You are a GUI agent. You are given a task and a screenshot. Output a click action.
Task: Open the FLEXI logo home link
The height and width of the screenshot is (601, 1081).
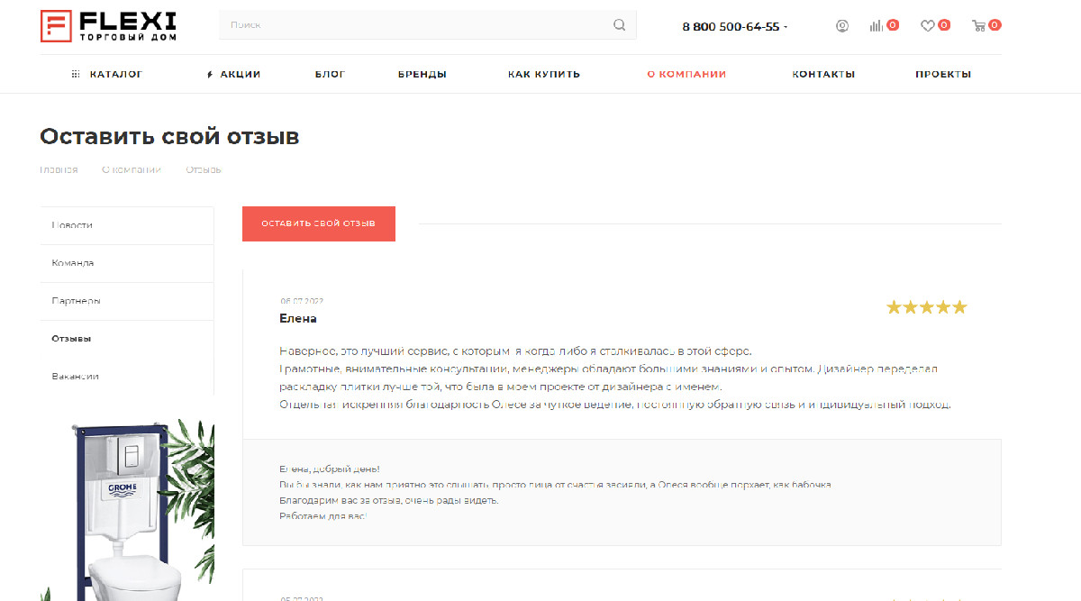pos(108,25)
